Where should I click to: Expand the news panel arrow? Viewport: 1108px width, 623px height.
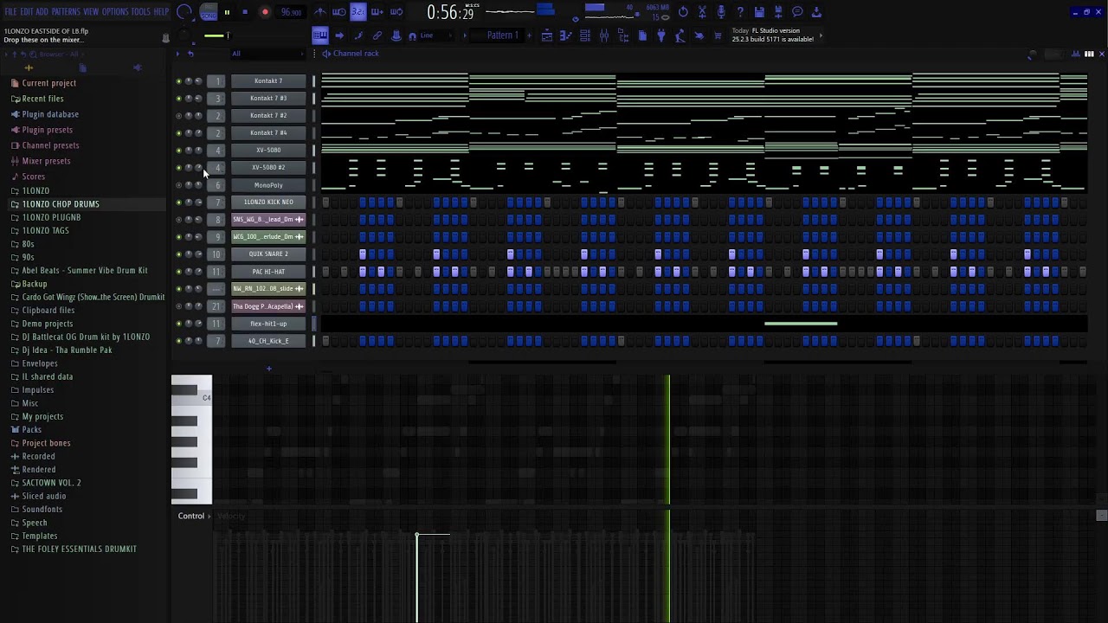point(821,35)
